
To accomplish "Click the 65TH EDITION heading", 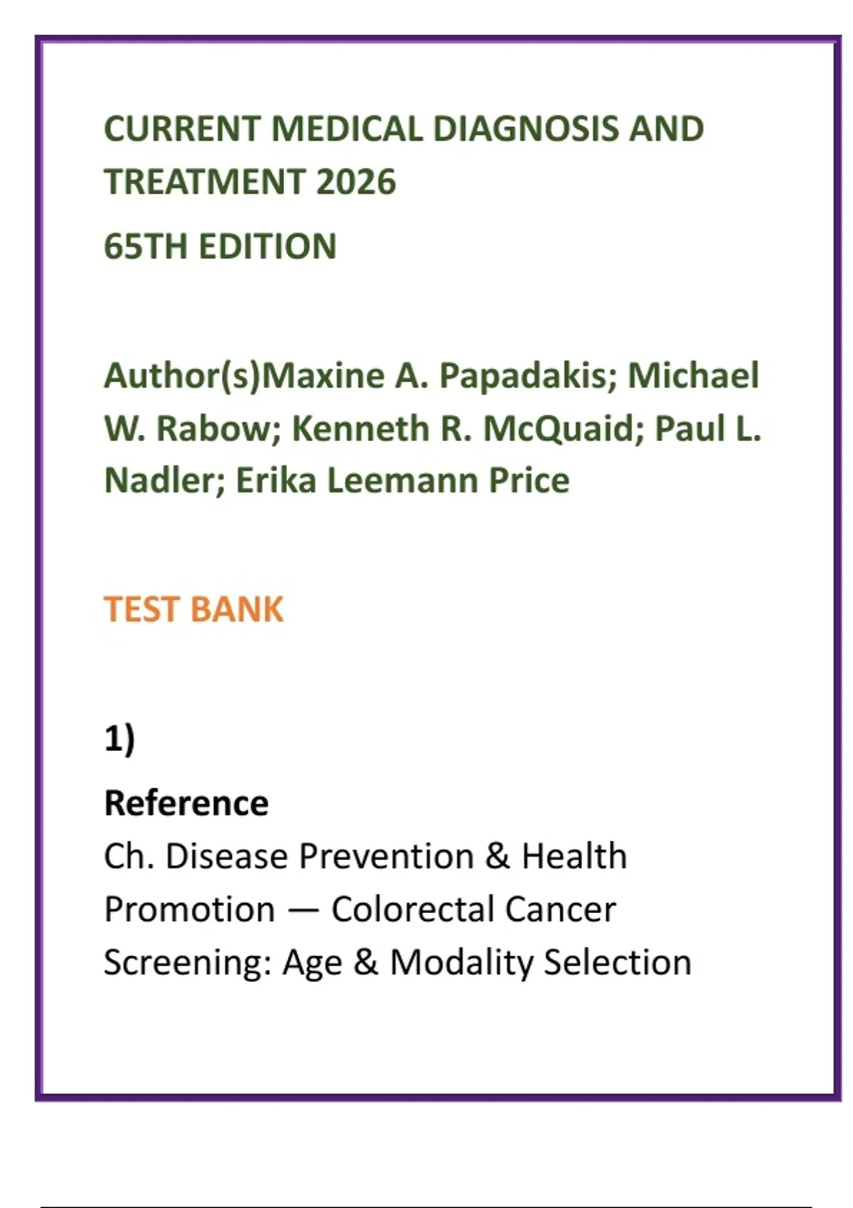I will [220, 247].
